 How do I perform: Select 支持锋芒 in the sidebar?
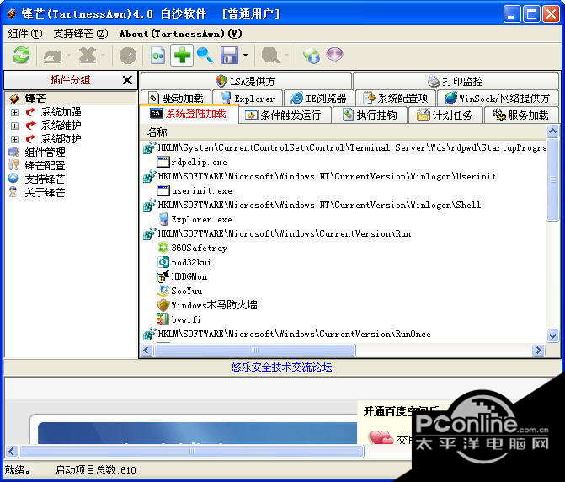pos(45,179)
